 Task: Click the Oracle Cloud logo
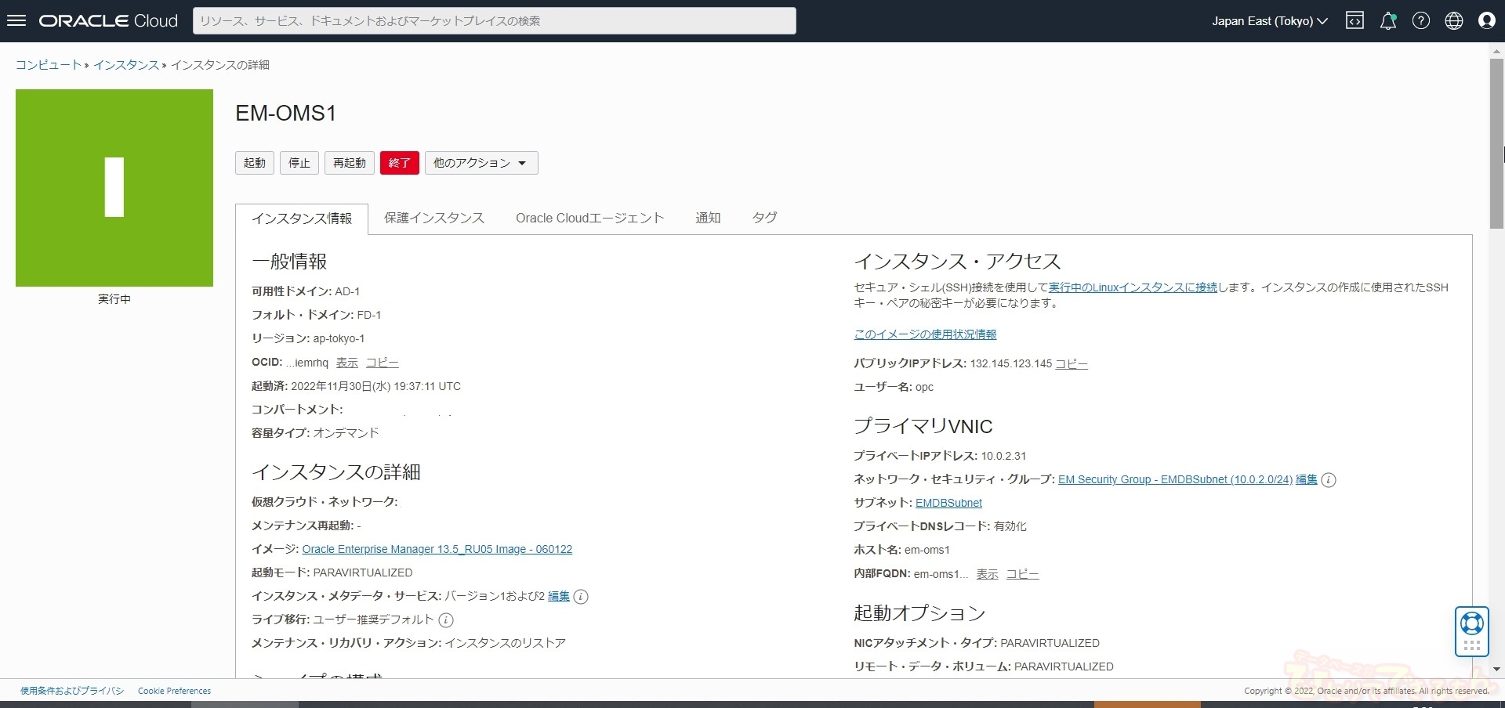[x=109, y=21]
